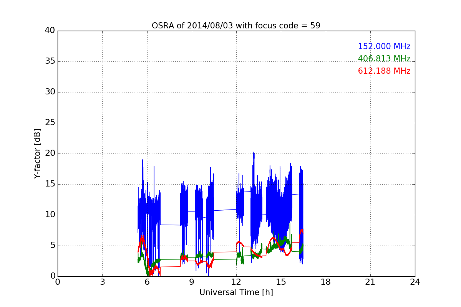
Task: Click the x-axis tick label 9
Action: 192,282
